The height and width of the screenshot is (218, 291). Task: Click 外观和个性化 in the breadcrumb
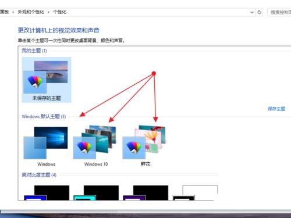pos(31,12)
